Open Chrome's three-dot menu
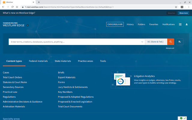This screenshot has width=192, height=120. coord(188,7)
